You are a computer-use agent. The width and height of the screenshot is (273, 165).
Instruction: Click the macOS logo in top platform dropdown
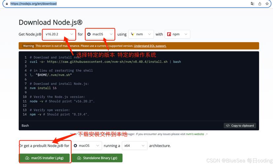pos(89,34)
